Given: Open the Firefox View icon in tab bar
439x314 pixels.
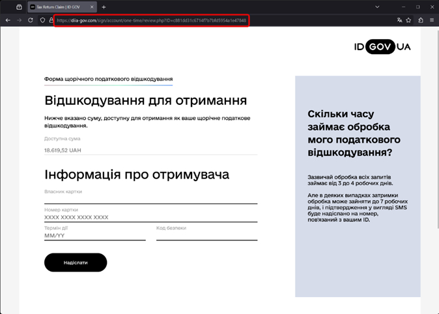Looking at the screenshot, I should [19, 7].
